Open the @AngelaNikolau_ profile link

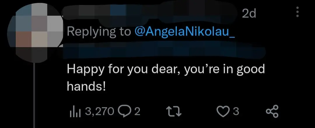185,31
